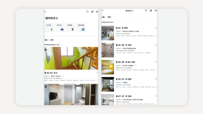Favorite the 월 26~58 보 60~100 listing
This screenshot has height=114, width=203.
(x=156, y=62)
